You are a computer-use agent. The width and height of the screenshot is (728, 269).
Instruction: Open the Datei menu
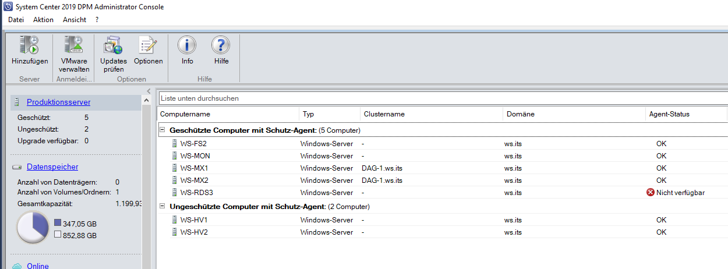[16, 20]
